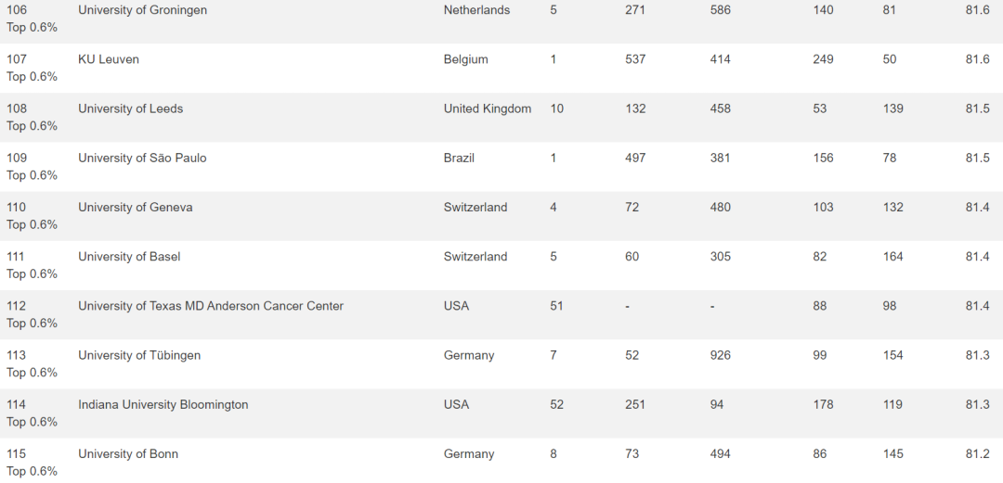Select the University of Geneva name
Screen dimensions: 1003x483
point(135,207)
